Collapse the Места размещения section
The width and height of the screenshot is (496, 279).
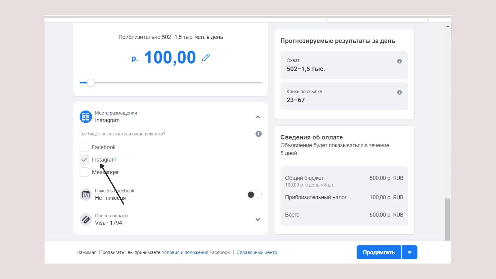[x=258, y=117]
